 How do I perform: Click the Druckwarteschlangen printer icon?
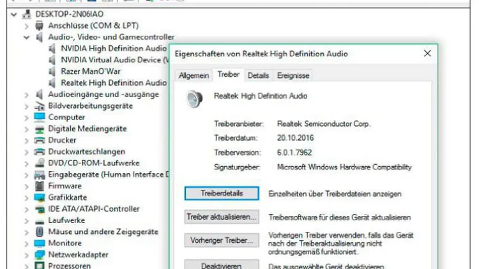[x=40, y=151]
